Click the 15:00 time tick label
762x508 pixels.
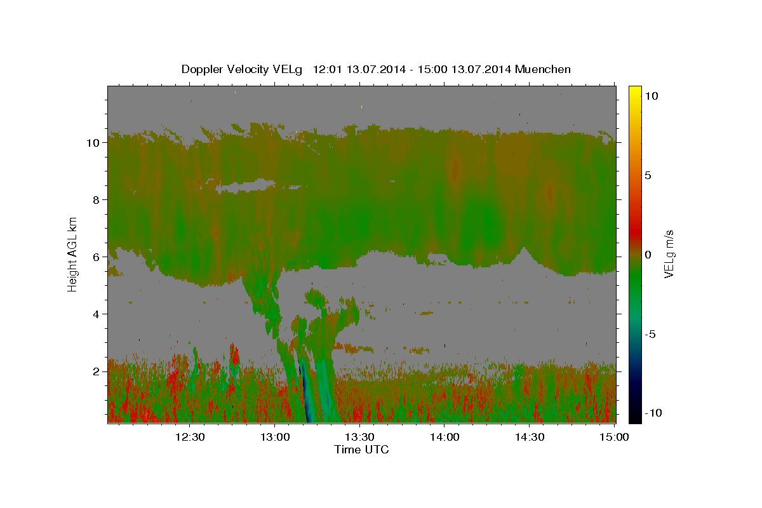[x=614, y=437]
